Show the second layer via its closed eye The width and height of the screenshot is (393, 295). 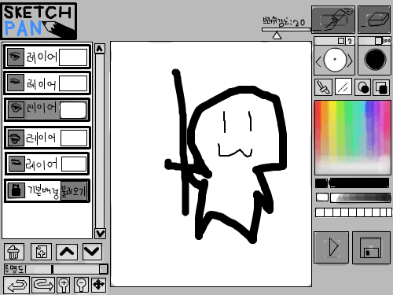[x=15, y=83]
